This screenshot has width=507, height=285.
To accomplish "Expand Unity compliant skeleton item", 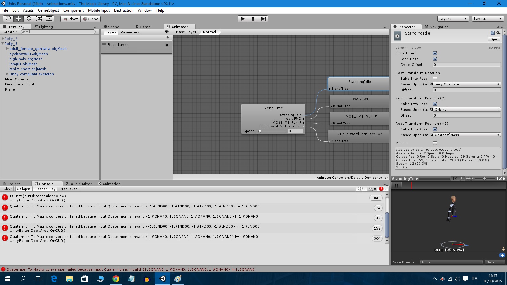I will coord(7,74).
